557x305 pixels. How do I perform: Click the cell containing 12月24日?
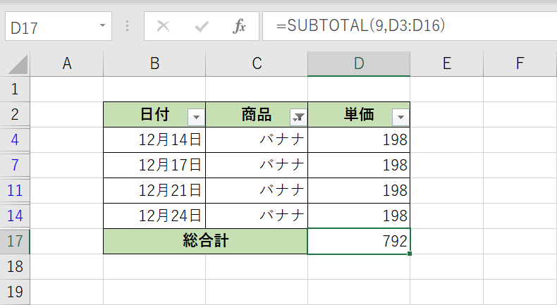(154, 216)
